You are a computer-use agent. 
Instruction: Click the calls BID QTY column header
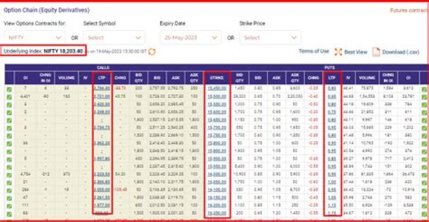point(139,78)
